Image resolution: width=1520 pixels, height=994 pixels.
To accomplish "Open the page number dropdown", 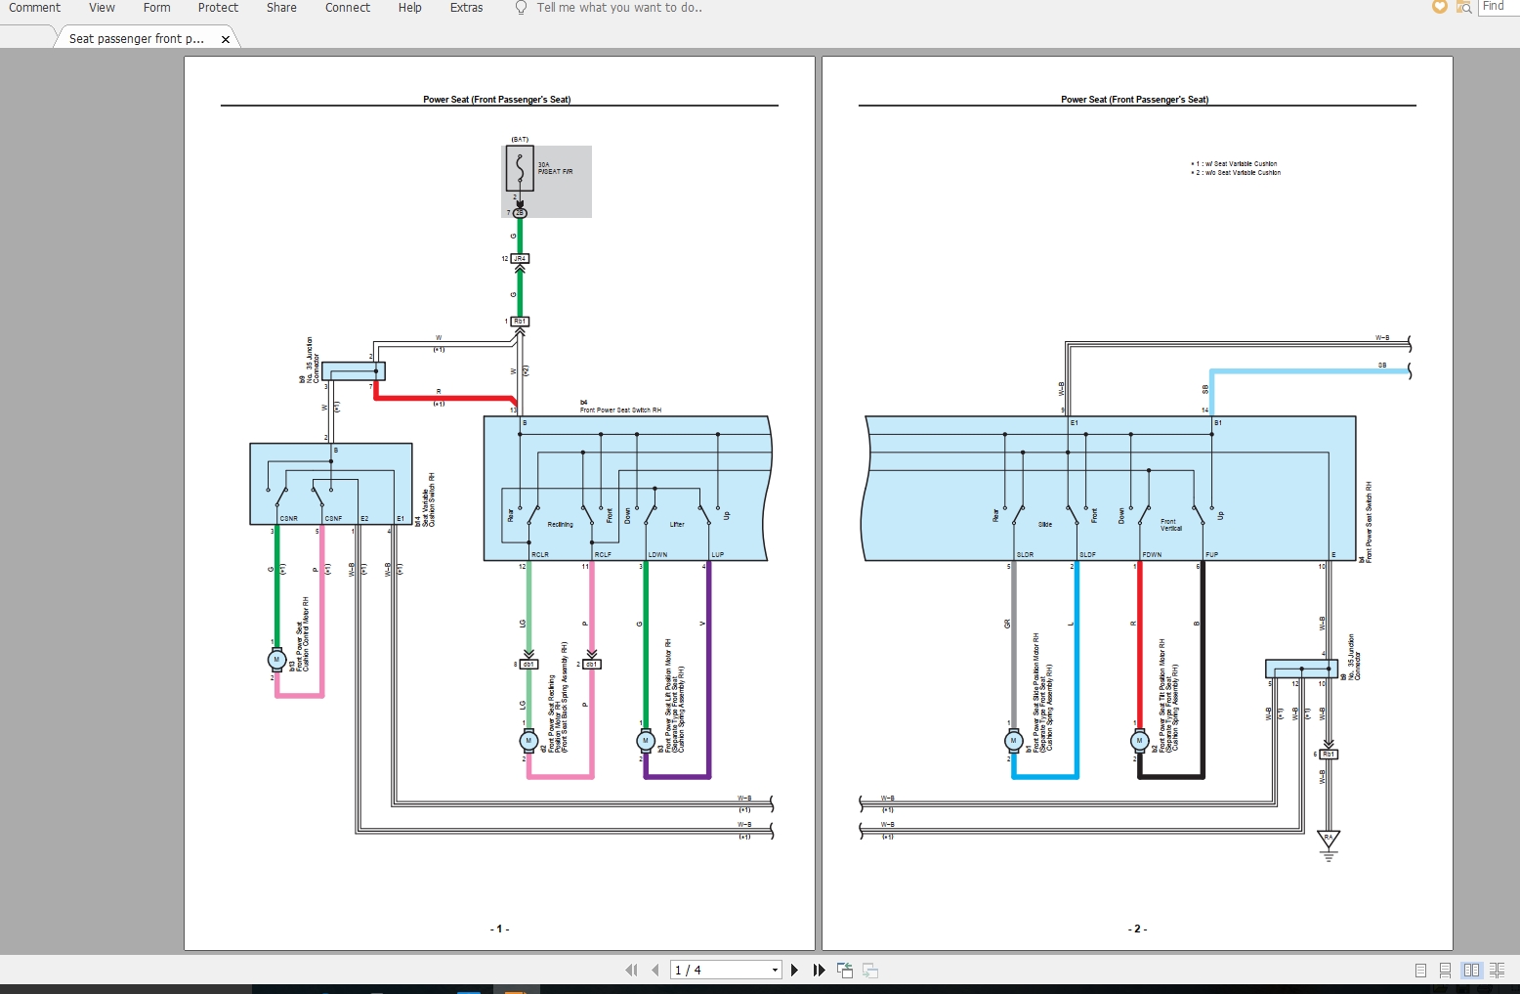I will click(x=775, y=970).
